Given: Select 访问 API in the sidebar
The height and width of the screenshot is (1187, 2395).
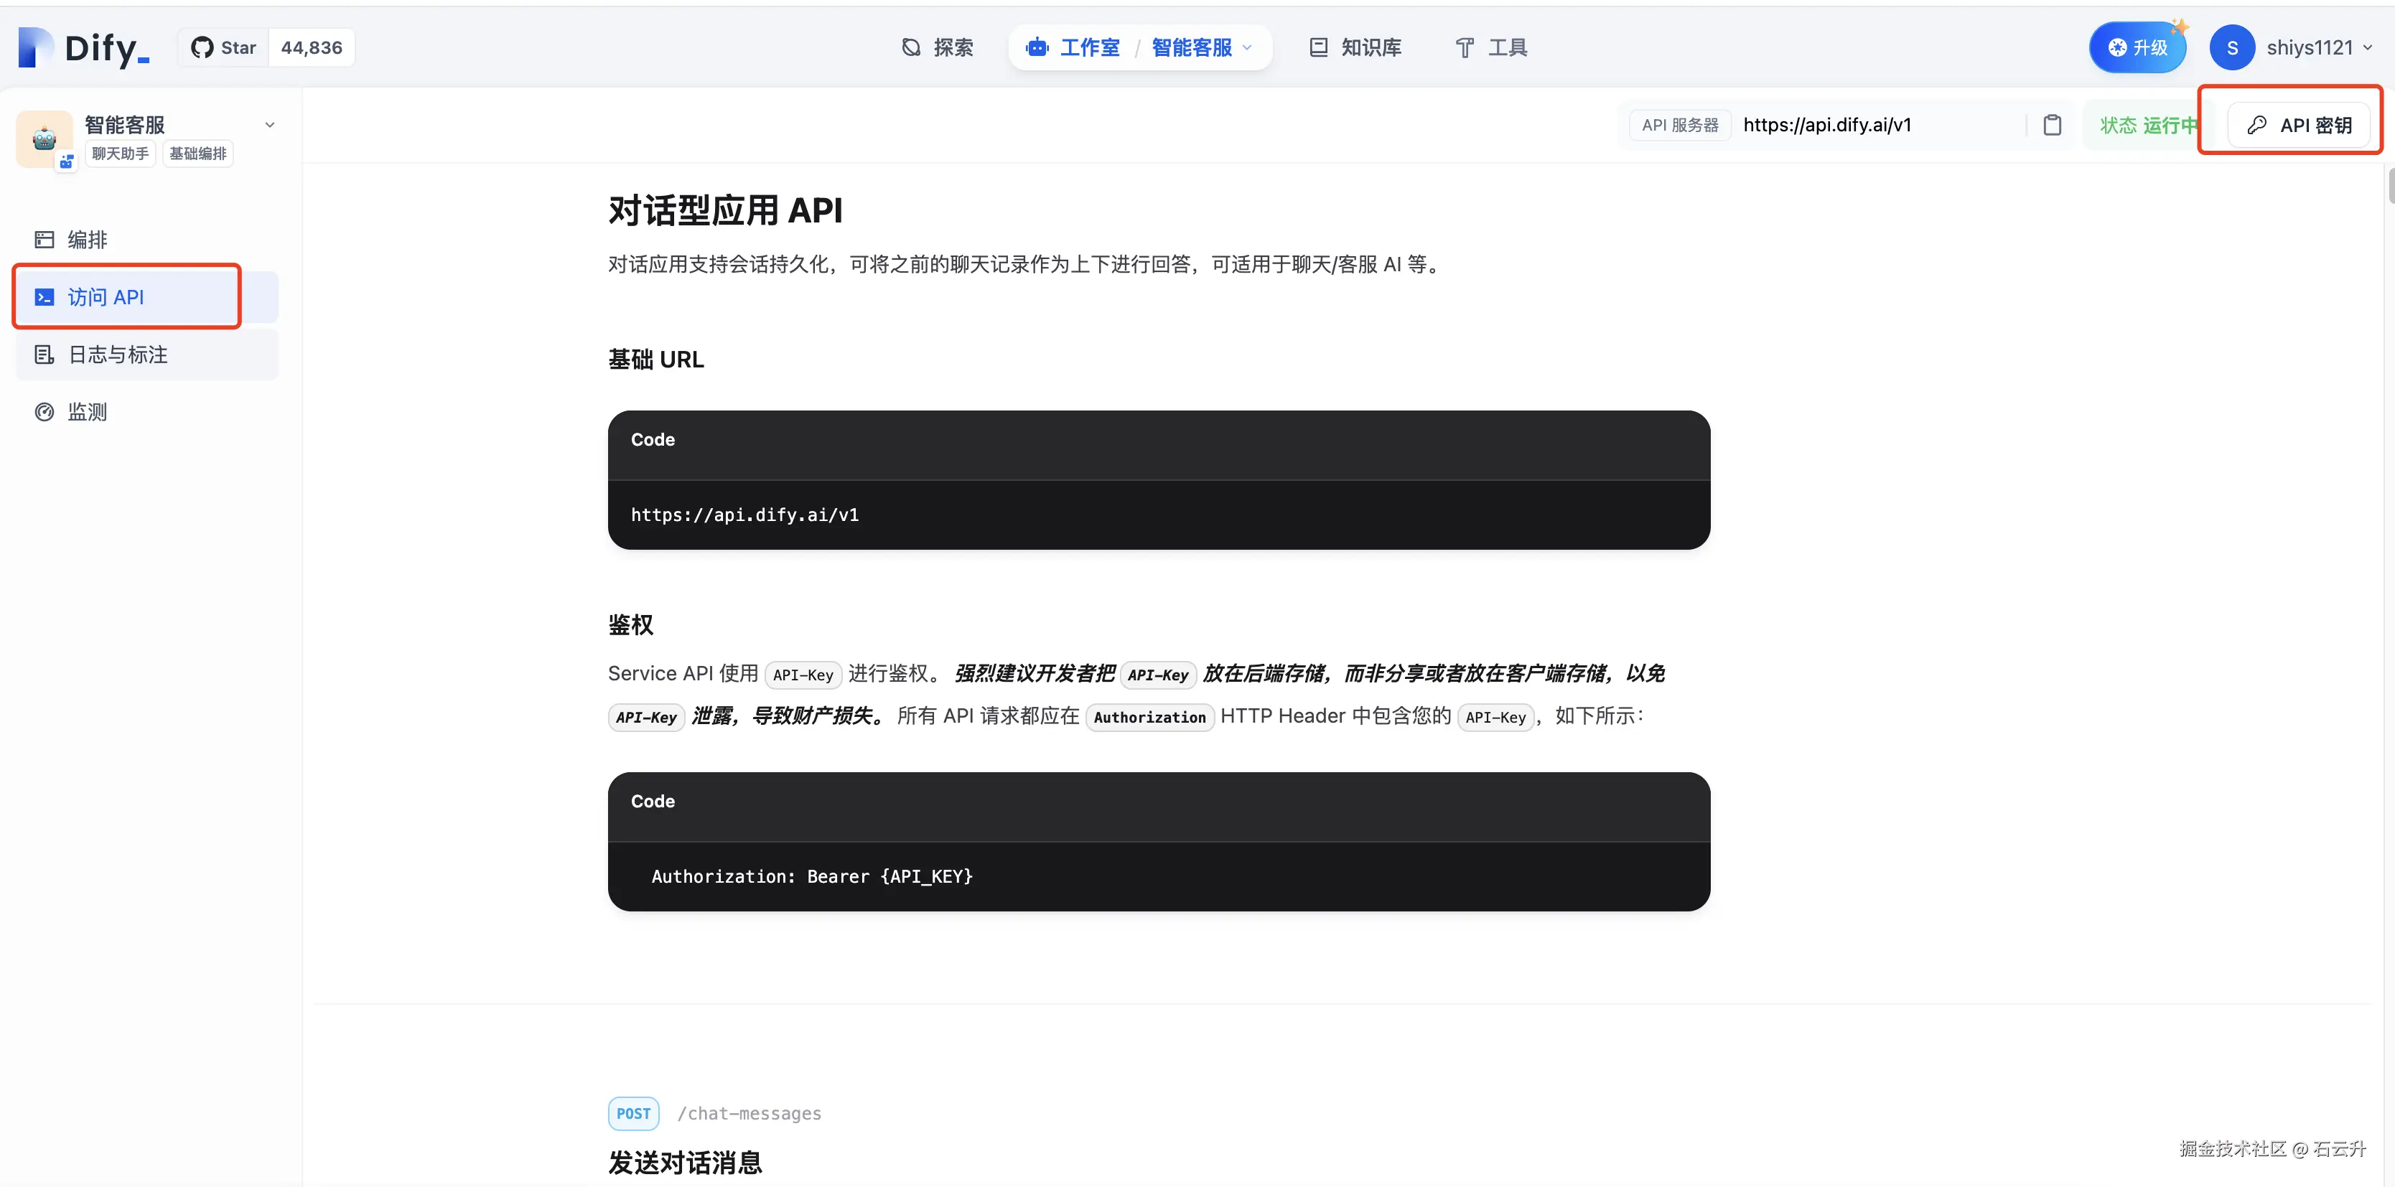Looking at the screenshot, I should [x=106, y=297].
